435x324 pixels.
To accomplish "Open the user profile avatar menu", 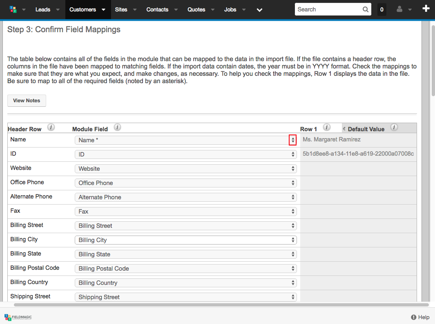I will pos(399,9).
